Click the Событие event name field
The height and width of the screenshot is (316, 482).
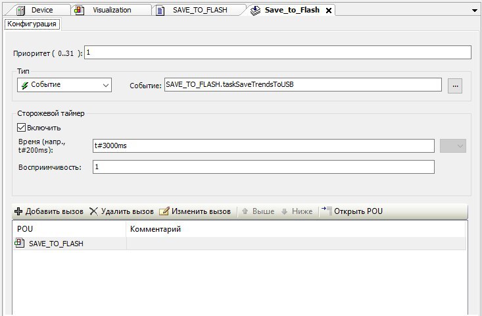click(x=302, y=85)
